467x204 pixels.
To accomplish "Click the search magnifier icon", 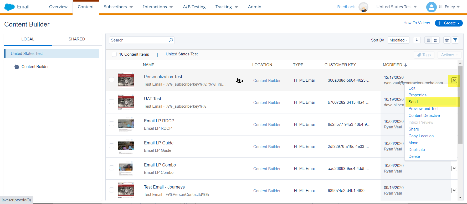I will click(x=171, y=40).
